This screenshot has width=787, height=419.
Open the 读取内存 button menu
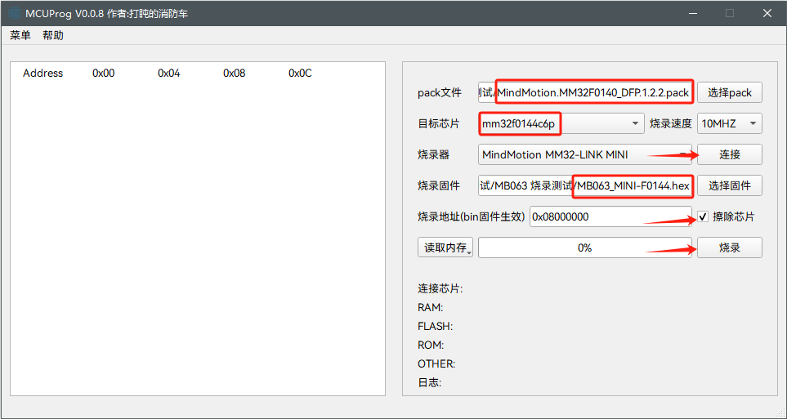pos(445,247)
